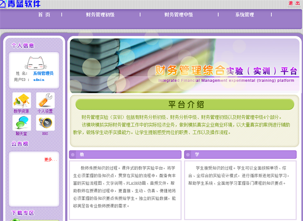
Task: Enter the 聊天室 chat bubbles icon
Action: click(x=21, y=122)
